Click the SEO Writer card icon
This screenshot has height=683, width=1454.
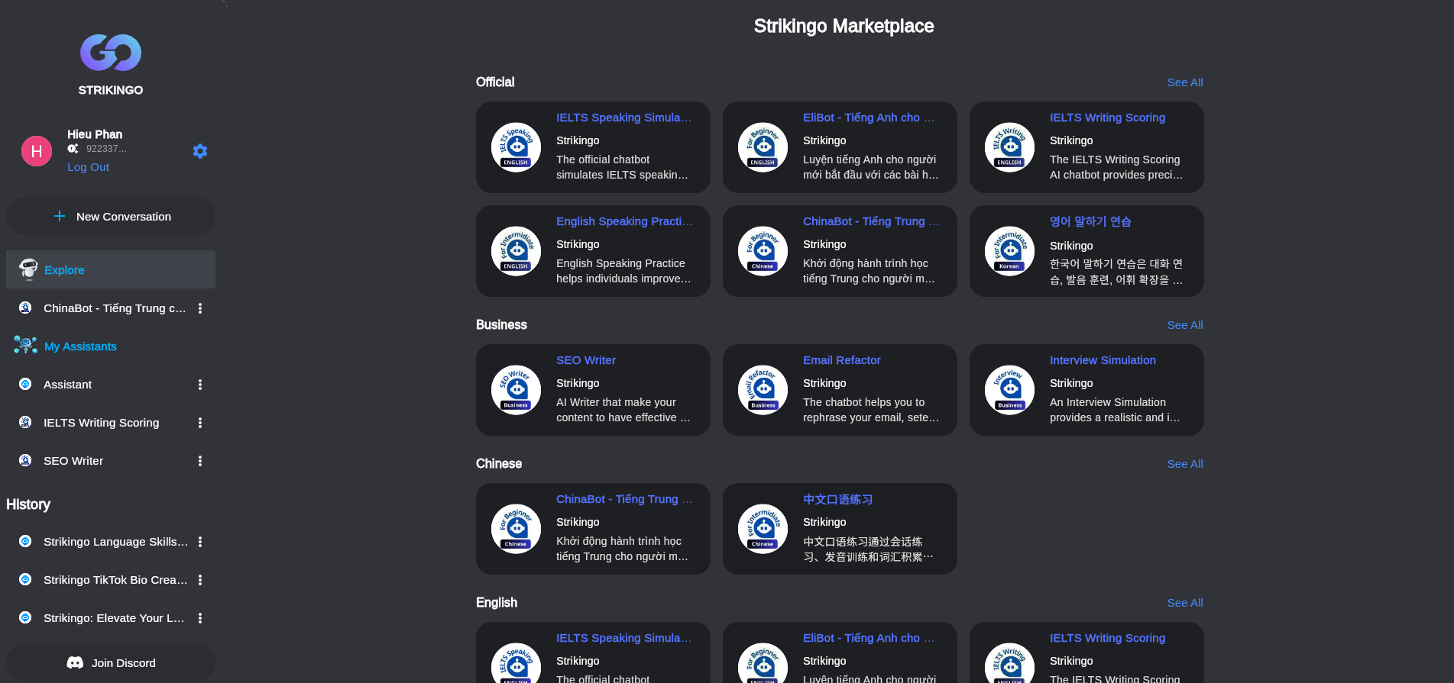(x=516, y=390)
